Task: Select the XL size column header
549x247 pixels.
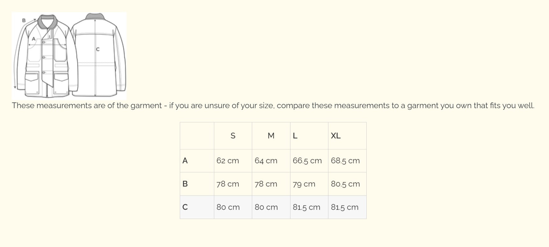Action: [x=336, y=136]
